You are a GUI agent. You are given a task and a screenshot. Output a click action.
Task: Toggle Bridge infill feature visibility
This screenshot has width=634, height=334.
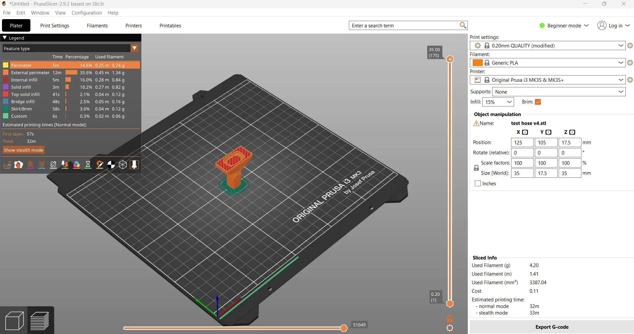pos(6,102)
